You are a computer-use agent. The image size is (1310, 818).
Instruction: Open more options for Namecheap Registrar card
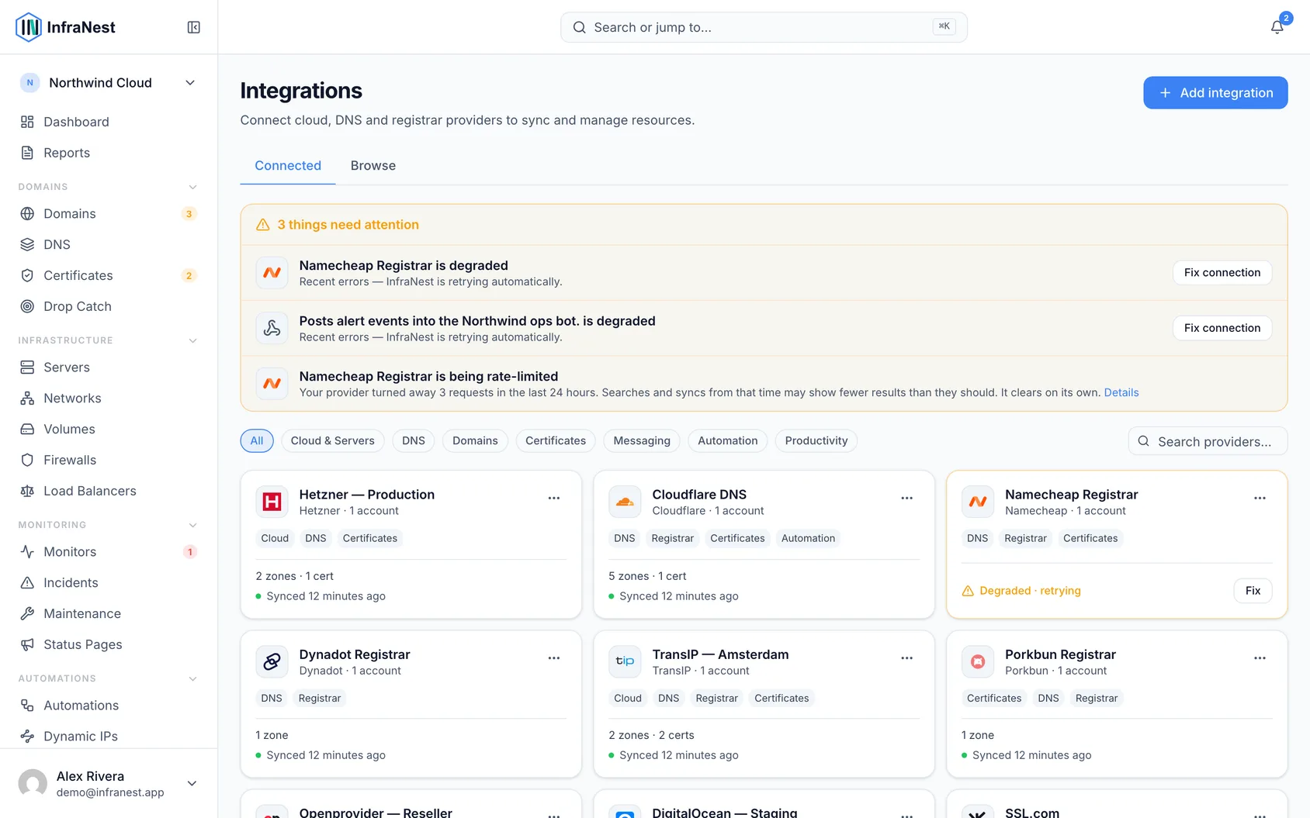[1260, 498]
